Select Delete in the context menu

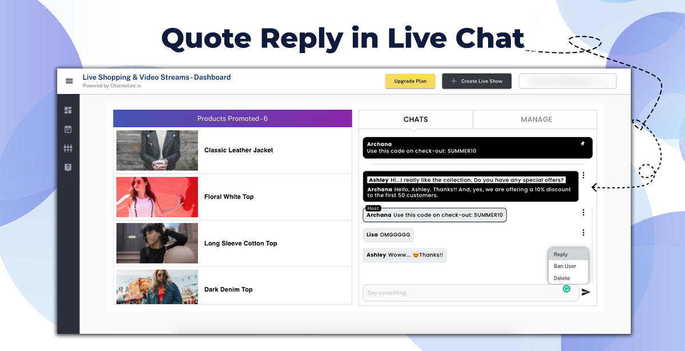tap(568, 278)
